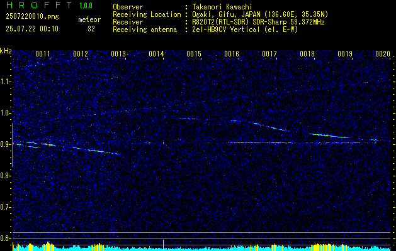This screenshot has height=251, width=396.
Task: Click the kHz axis unit label
Action: pyautogui.click(x=6, y=51)
